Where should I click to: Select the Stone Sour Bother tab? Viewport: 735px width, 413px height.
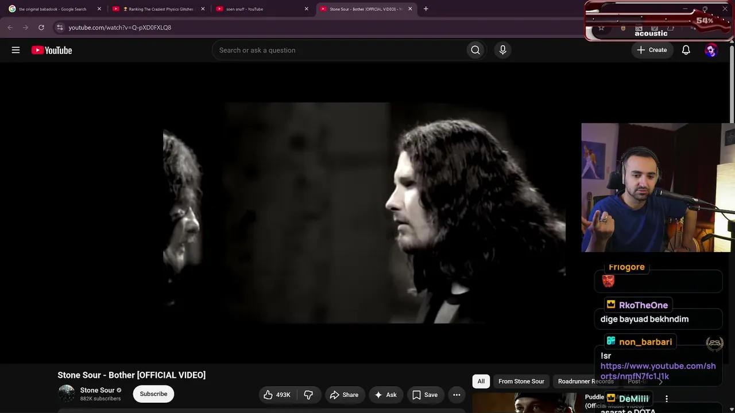point(365,9)
